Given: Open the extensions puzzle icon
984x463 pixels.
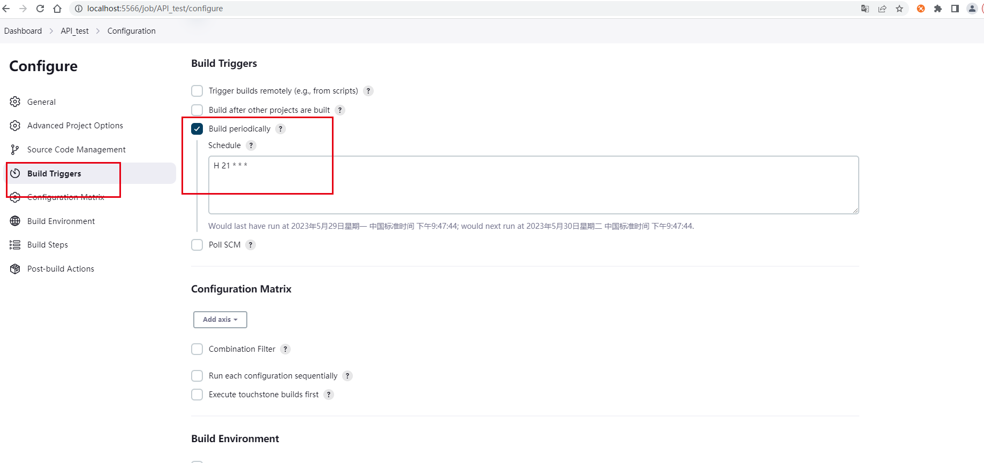Looking at the screenshot, I should pos(938,9).
